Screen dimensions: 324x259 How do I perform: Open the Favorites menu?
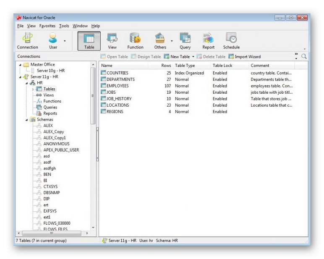pos(47,26)
